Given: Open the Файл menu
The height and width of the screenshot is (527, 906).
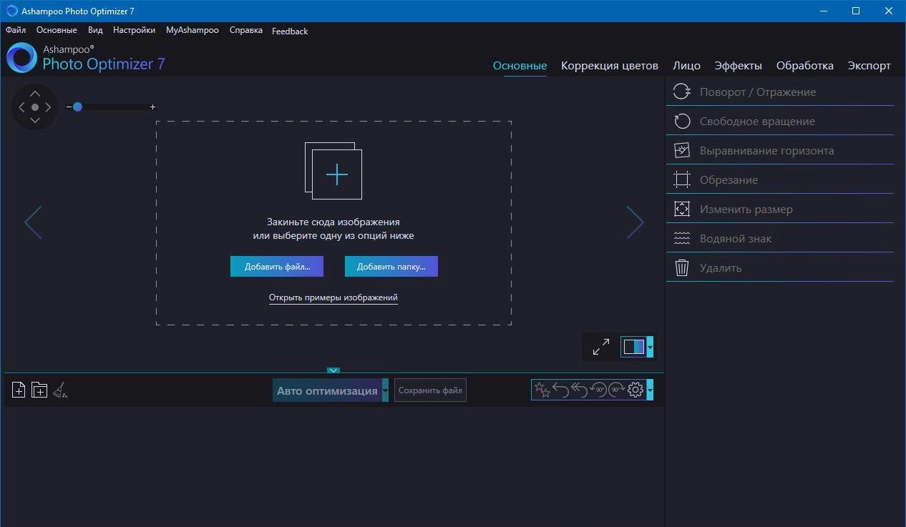Looking at the screenshot, I should (16, 30).
